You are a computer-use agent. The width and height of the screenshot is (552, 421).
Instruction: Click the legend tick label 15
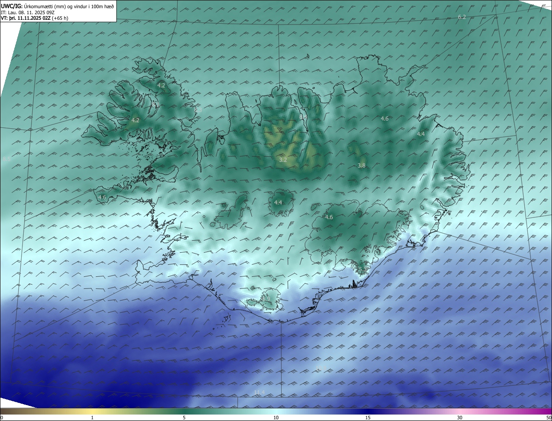click(368, 418)
